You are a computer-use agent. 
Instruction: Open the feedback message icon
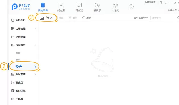point(161,3)
